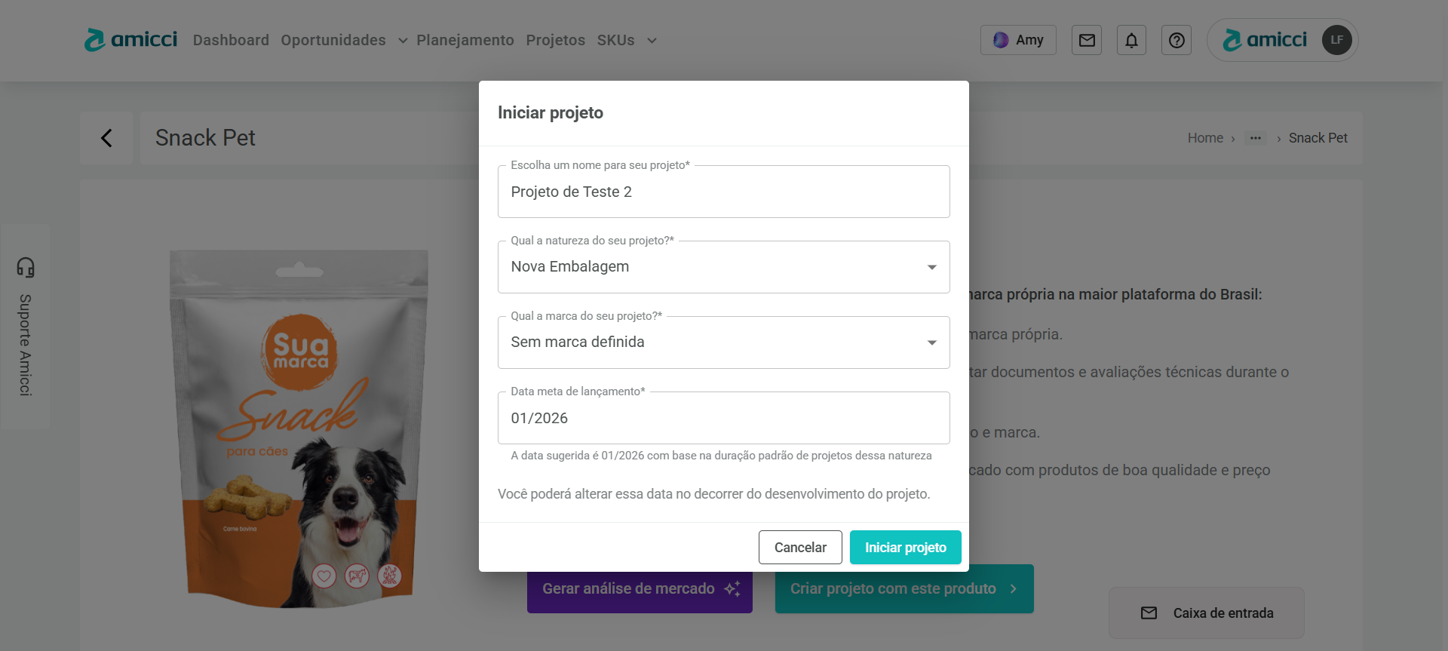
Task: Click the LF user avatar
Action: point(1336,40)
